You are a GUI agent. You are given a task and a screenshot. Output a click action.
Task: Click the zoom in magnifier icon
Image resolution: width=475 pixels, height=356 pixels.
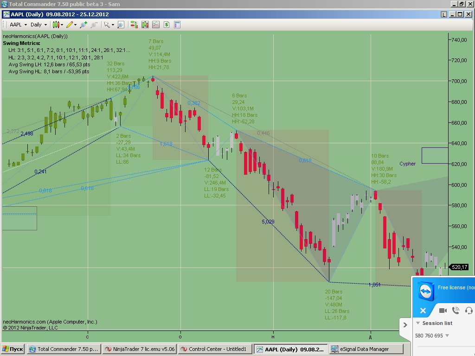tap(83, 25)
